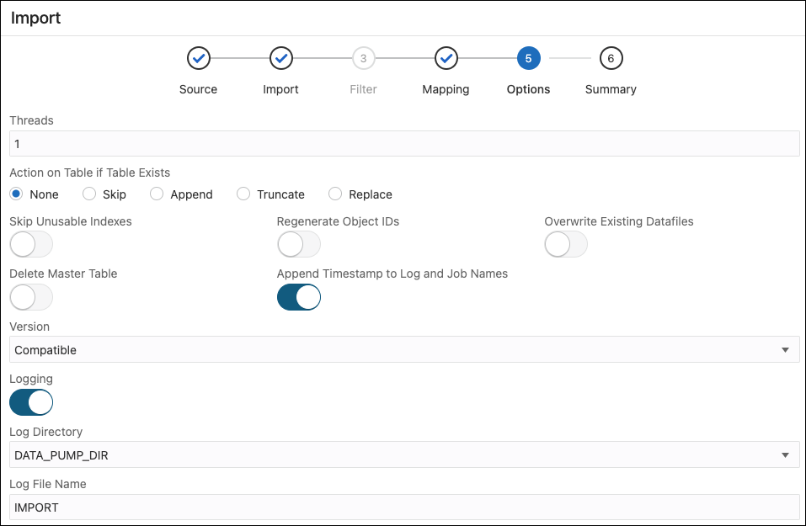
Task: Turn off Append Timestamp to Log and Job Names
Action: coord(298,297)
